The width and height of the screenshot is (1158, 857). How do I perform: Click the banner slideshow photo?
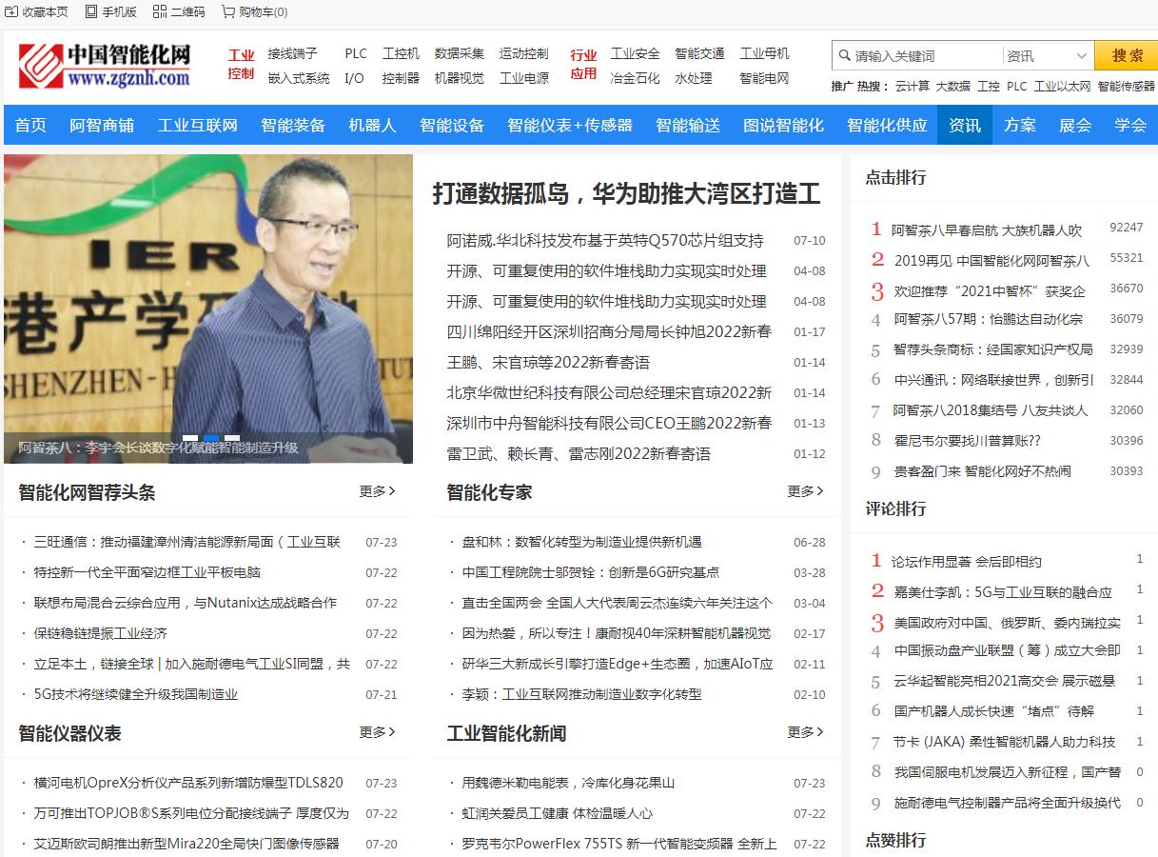[x=208, y=309]
